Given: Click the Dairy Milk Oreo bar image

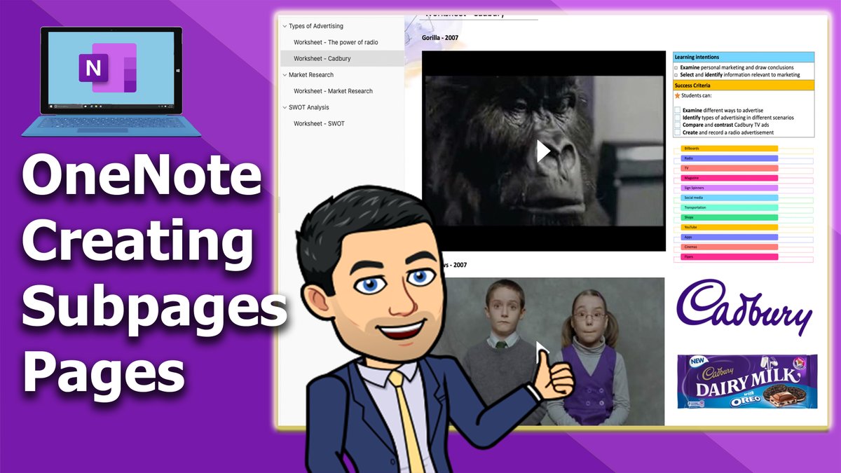Looking at the screenshot, I should click(747, 381).
